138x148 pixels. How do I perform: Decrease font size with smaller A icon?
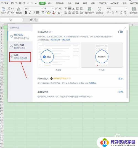click(x=60, y=9)
